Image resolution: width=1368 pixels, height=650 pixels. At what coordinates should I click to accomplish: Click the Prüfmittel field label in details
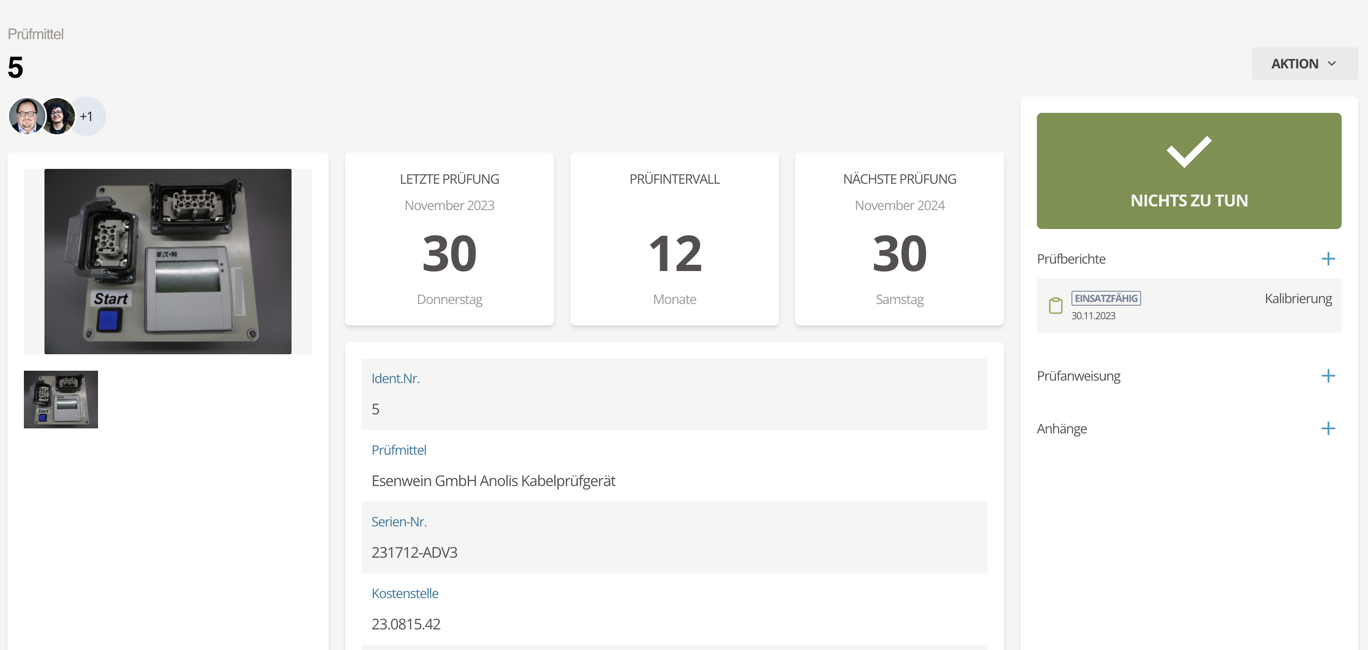tap(399, 450)
